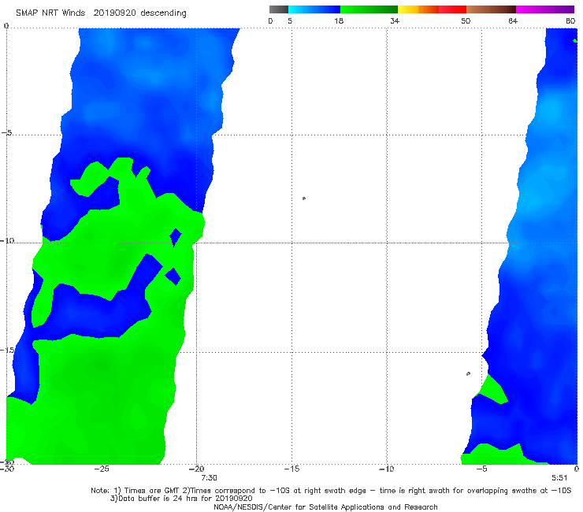Click the latitude axis label '-15' on left
583x512 pixels.
(7, 350)
